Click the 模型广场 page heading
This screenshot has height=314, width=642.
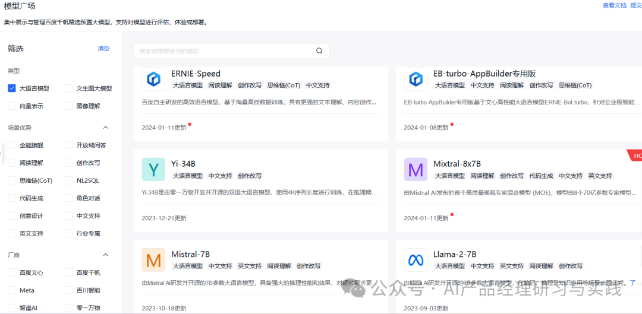[20, 6]
